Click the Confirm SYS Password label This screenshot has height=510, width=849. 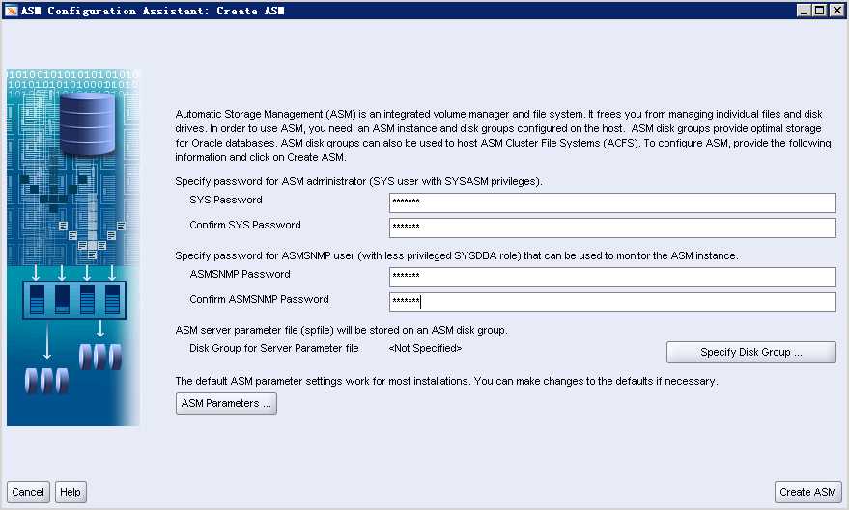coord(244,226)
